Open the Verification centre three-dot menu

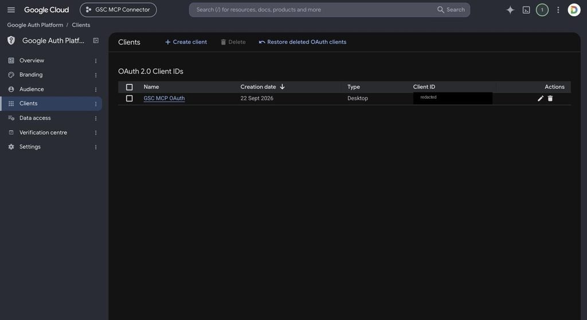coord(96,132)
